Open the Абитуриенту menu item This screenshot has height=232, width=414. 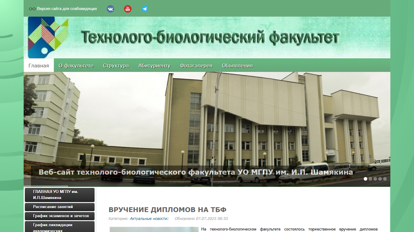[155, 66]
